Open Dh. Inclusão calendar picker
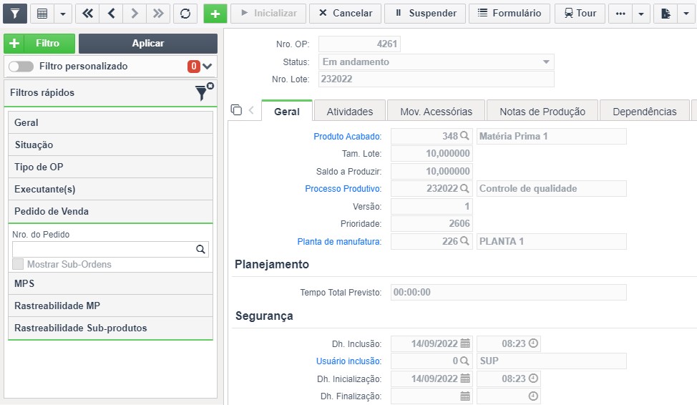This screenshot has width=697, height=405. pyautogui.click(x=465, y=343)
